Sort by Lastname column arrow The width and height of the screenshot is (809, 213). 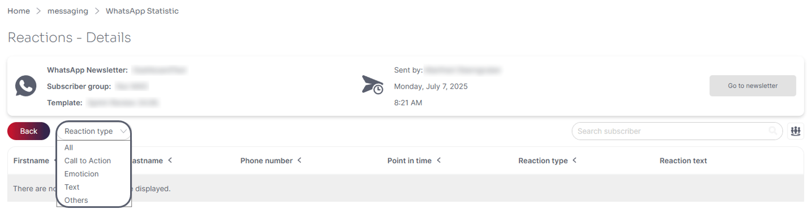(x=170, y=160)
